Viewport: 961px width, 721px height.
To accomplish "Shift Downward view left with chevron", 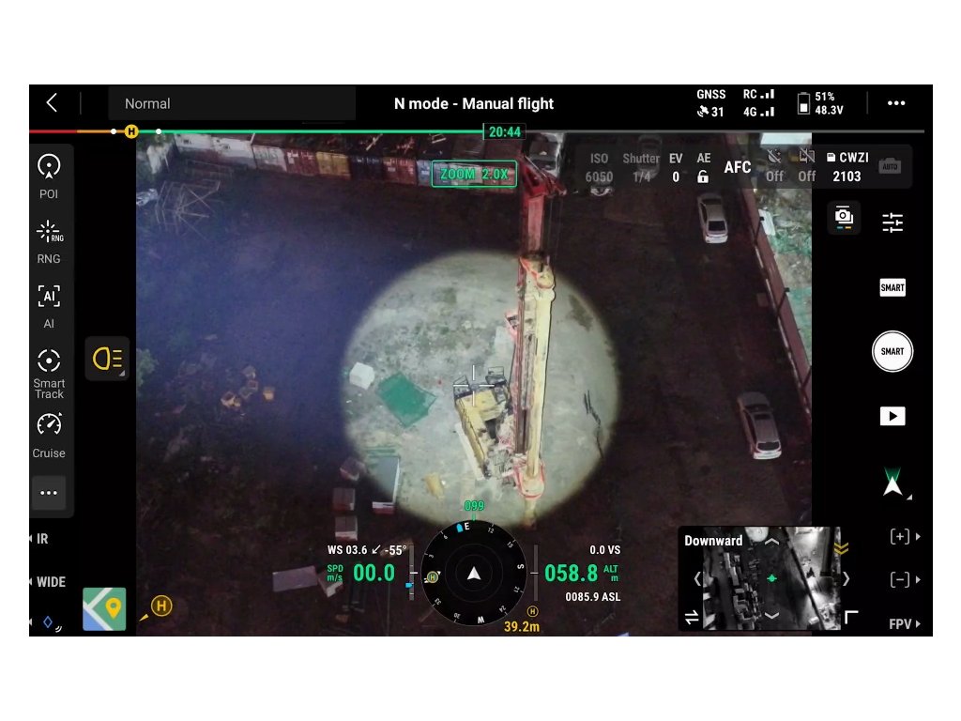I will 697,578.
